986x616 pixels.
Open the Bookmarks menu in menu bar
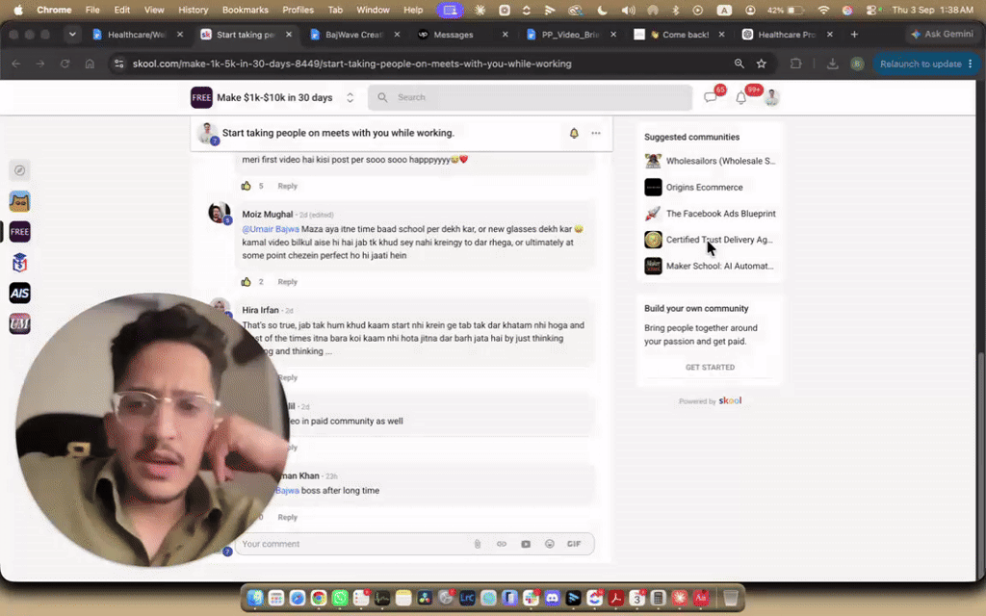(245, 10)
